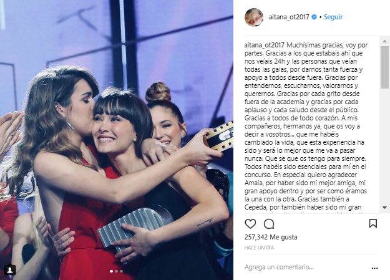Open the three-dot more options menu
390x280 pixels.
point(374,268)
